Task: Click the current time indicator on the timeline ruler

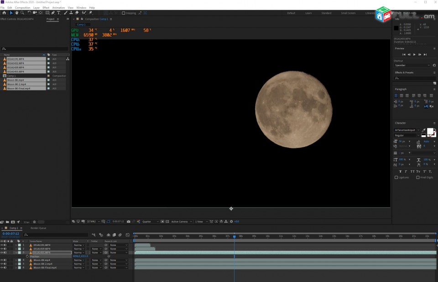Action: point(234,236)
